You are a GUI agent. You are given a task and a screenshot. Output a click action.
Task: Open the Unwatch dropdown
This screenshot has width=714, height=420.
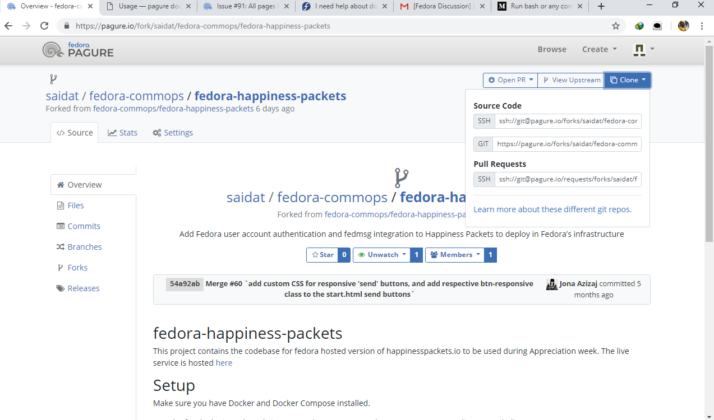381,255
